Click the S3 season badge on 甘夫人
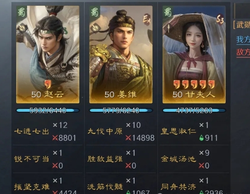 220,20
